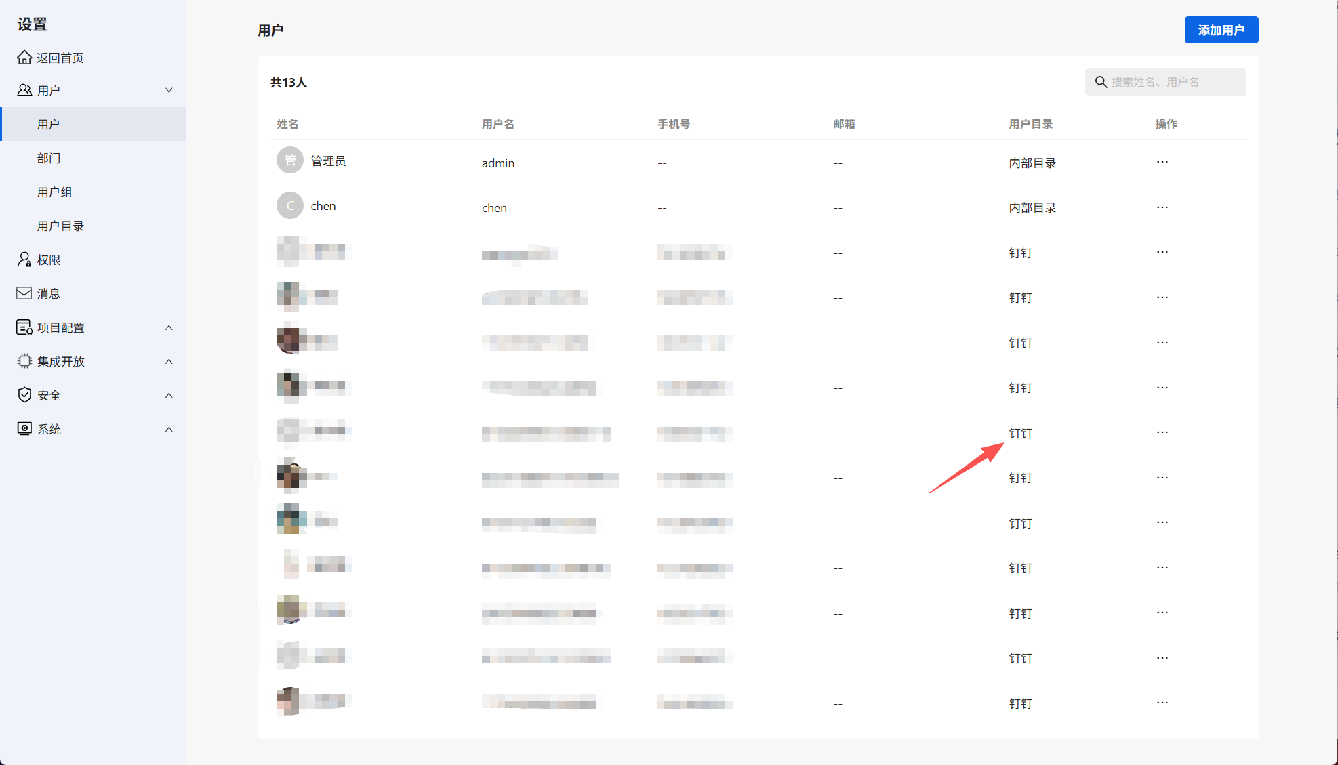Expand the 系统 section chevron
1338x765 pixels.
169,429
